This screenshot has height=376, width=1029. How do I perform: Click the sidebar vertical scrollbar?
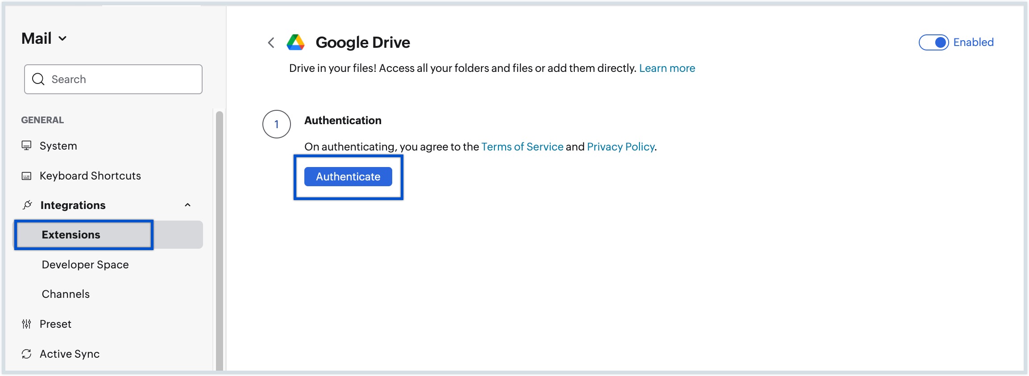(219, 241)
